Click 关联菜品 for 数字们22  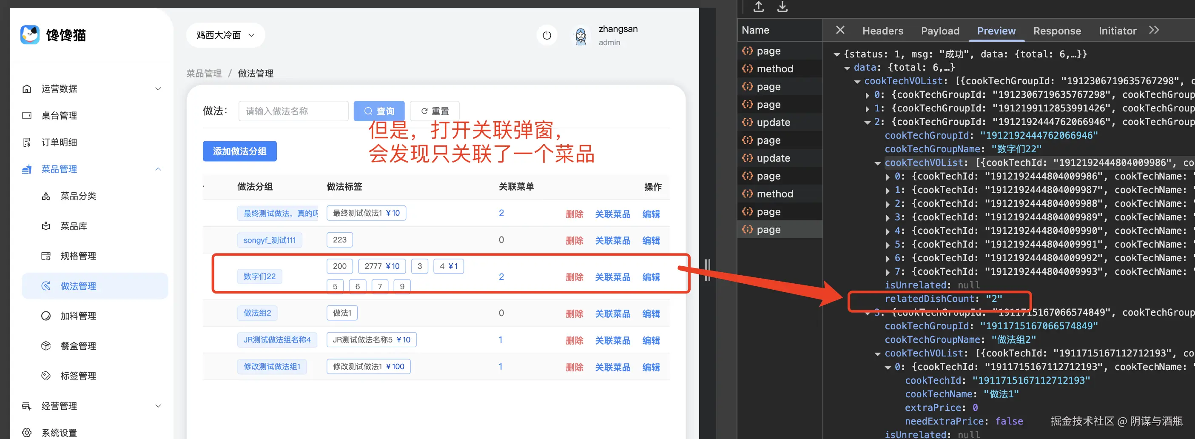pos(613,277)
